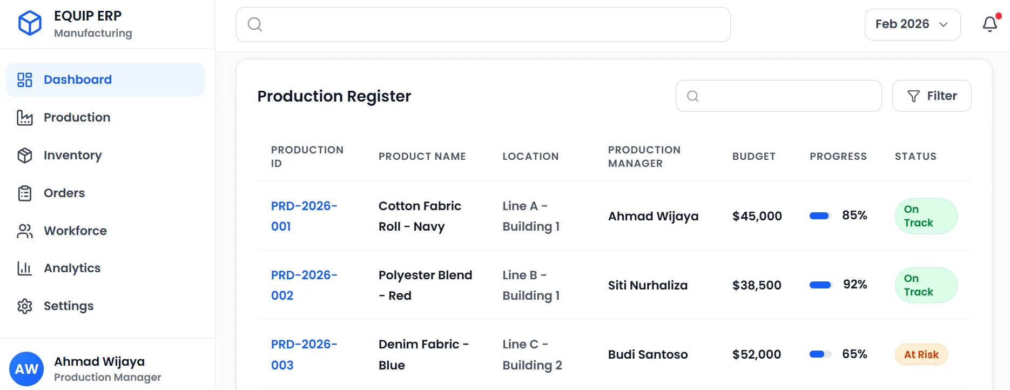Click the At Risk status badge
The width and height of the screenshot is (1010, 390).
pyautogui.click(x=921, y=354)
